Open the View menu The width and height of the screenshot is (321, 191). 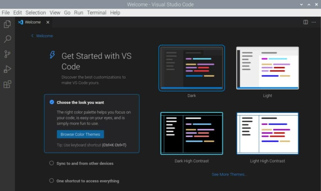pos(55,13)
